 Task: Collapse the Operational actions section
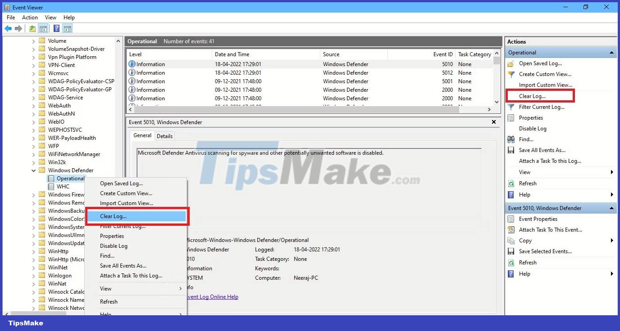click(x=611, y=52)
